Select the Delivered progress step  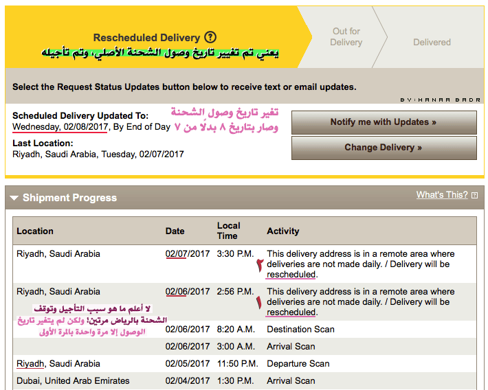(432, 43)
